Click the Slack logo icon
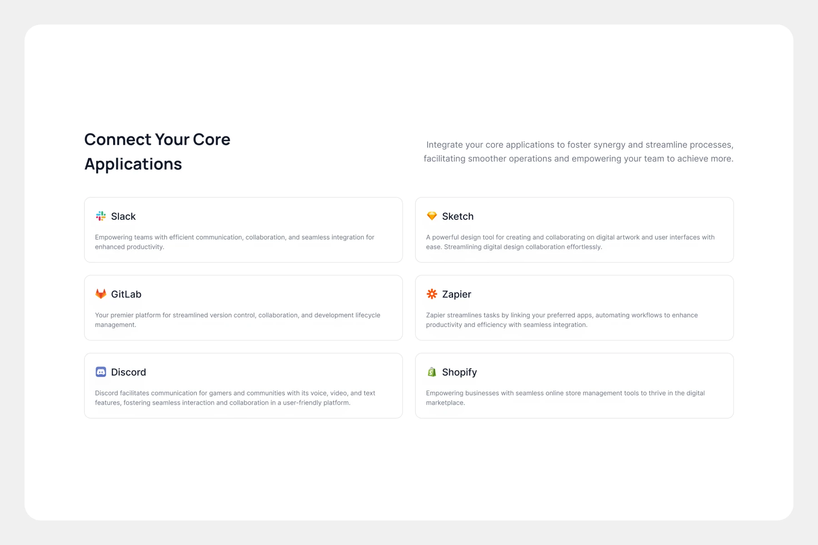The width and height of the screenshot is (818, 545). point(100,216)
